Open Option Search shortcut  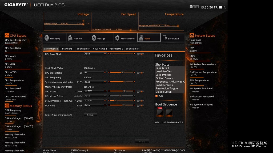tap(164, 78)
